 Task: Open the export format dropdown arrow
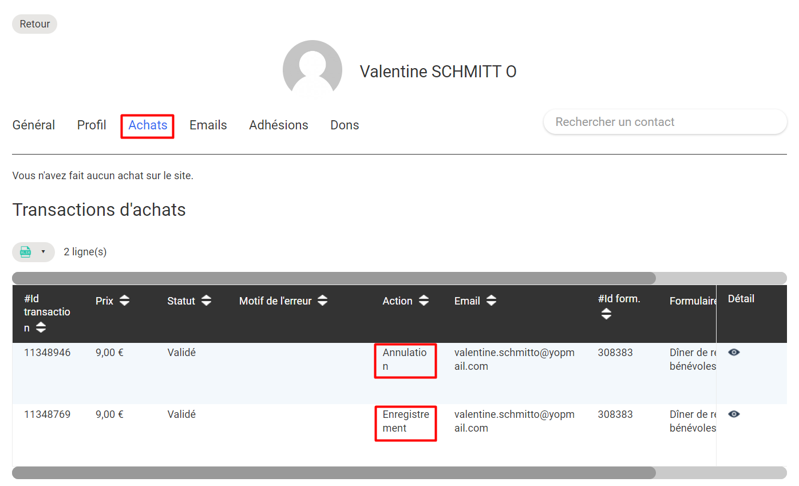click(x=43, y=252)
